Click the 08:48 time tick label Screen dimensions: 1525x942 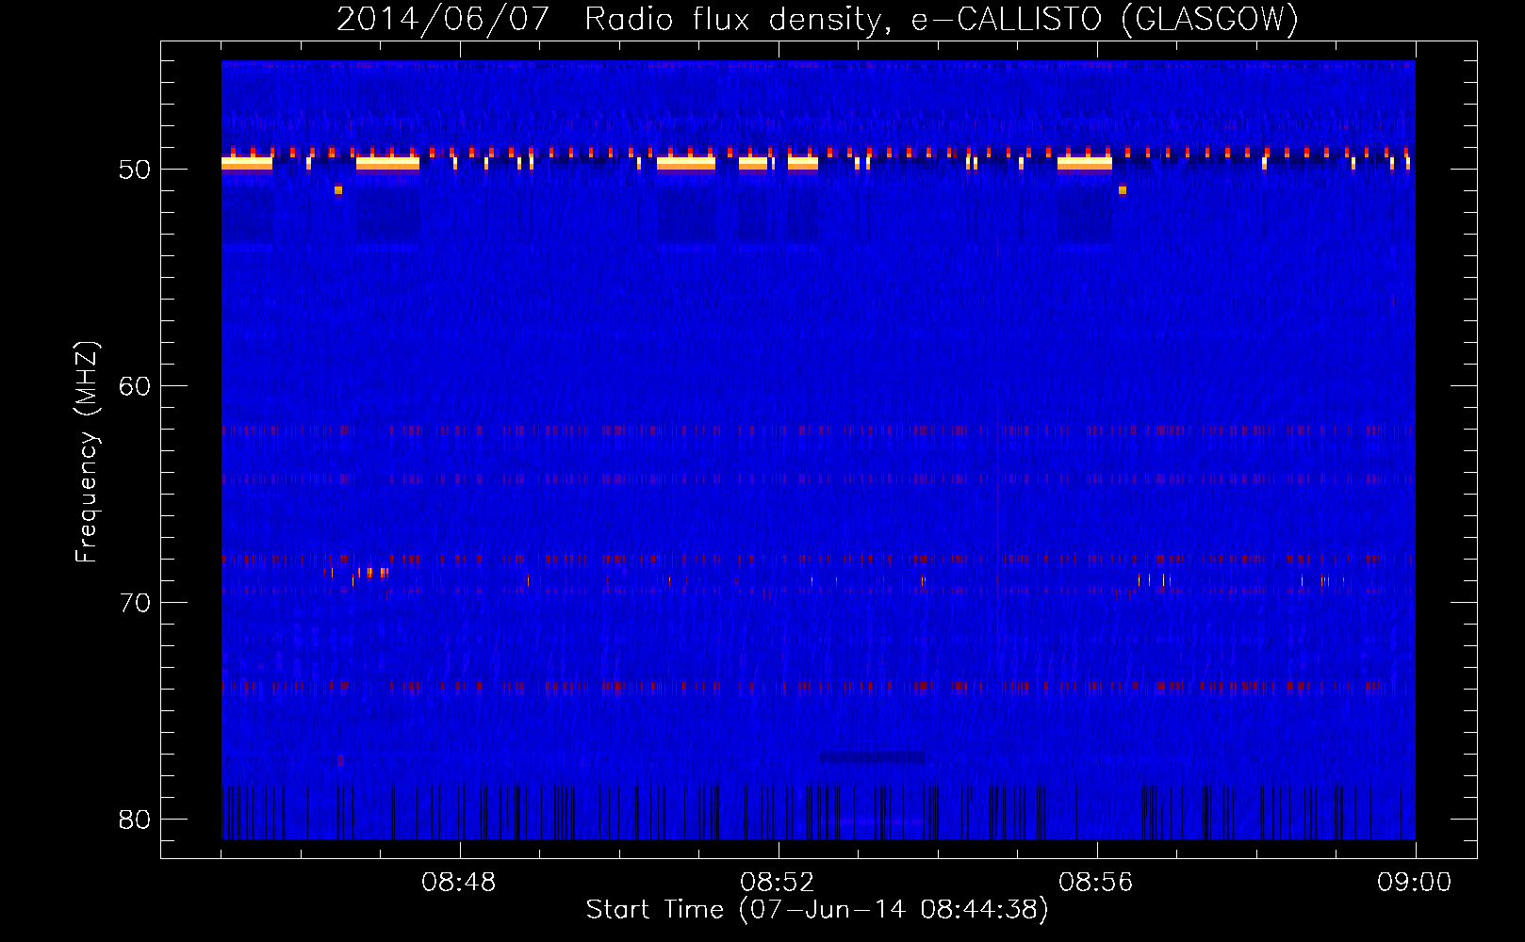click(x=459, y=883)
